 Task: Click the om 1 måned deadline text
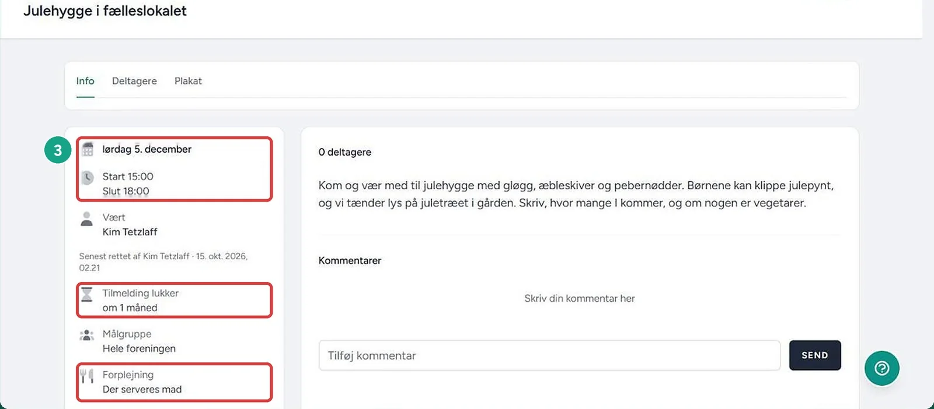click(x=130, y=308)
